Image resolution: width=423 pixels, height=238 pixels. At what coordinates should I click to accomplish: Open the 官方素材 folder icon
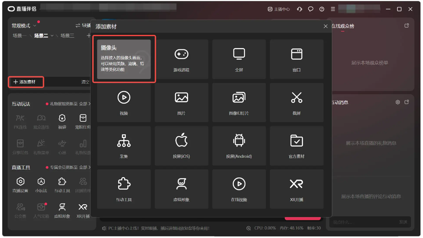296,141
